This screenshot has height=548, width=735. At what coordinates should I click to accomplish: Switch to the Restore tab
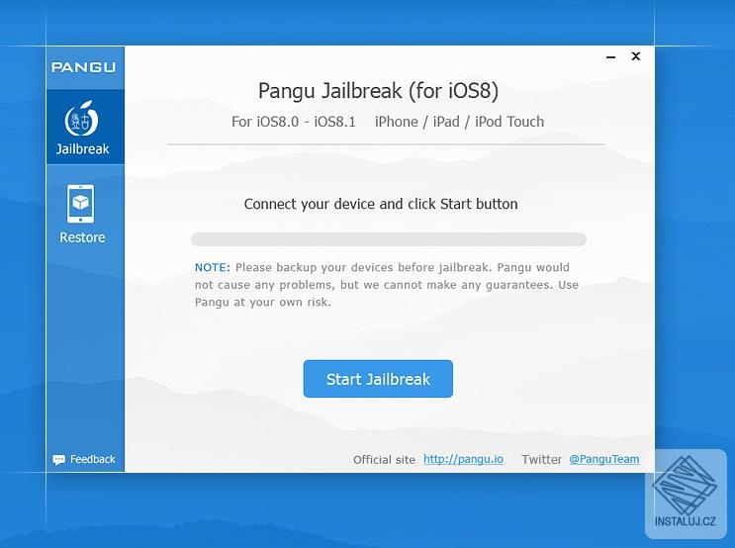82,214
